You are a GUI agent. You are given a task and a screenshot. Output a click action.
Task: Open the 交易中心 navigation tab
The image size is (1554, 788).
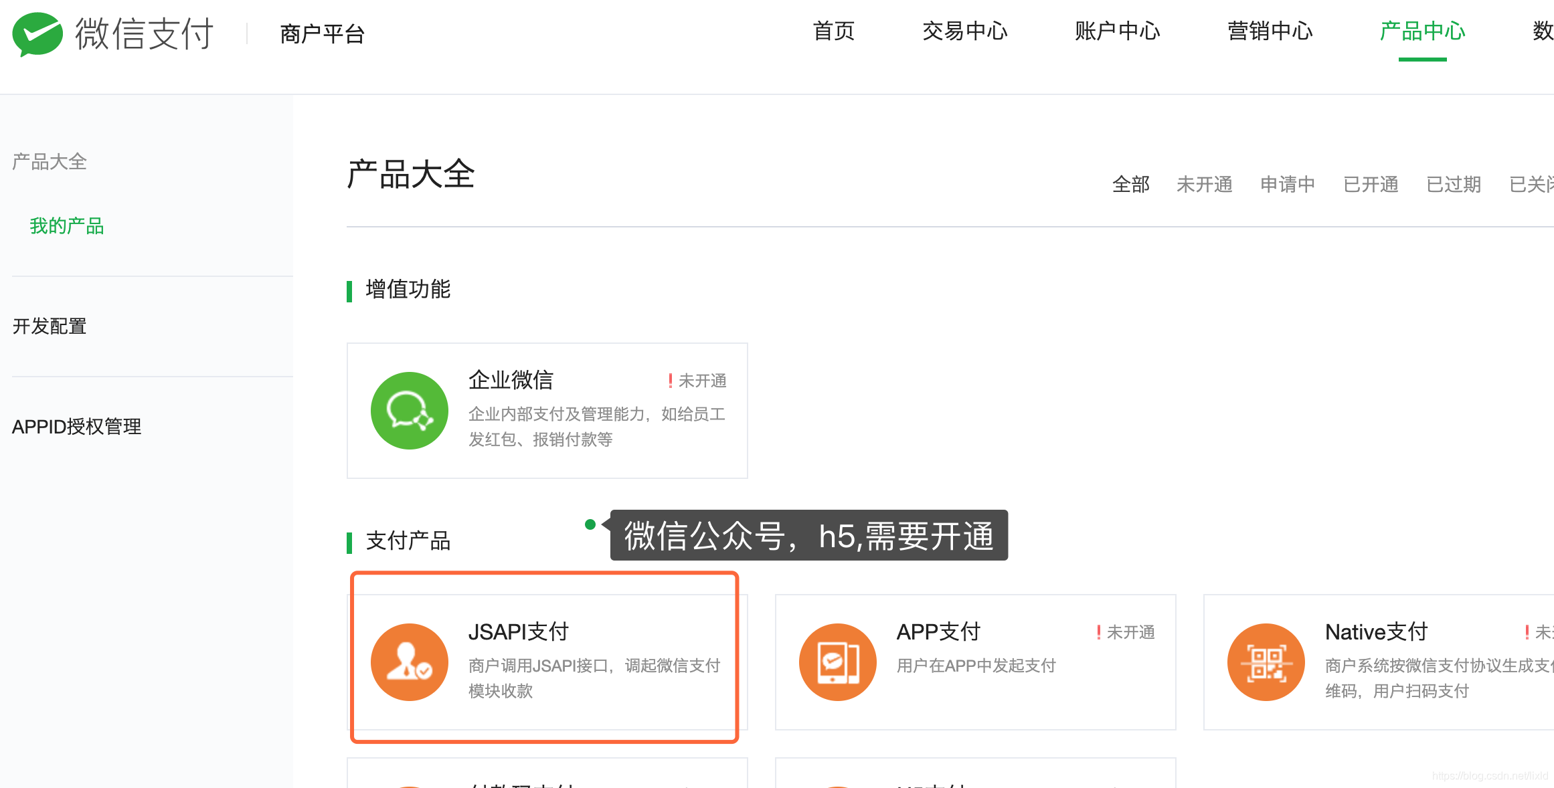tap(964, 31)
